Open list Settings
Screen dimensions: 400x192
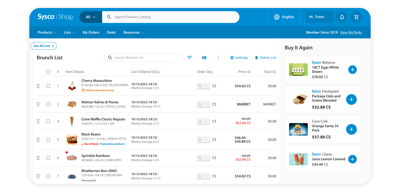[x=239, y=58]
